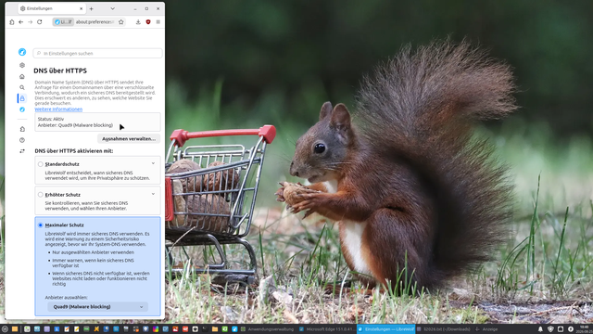Open the notification bell in system tray
This screenshot has height=334, width=593.
(540, 329)
